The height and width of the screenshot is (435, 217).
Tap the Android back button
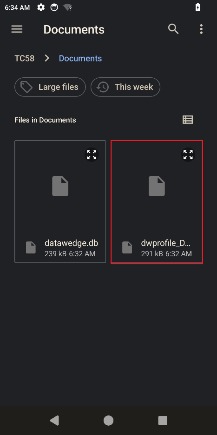click(x=54, y=421)
